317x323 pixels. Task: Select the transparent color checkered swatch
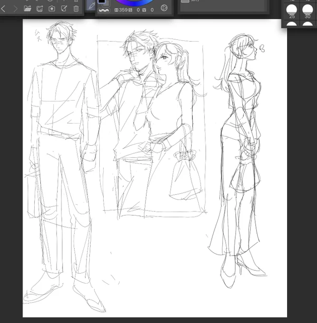(104, 10)
